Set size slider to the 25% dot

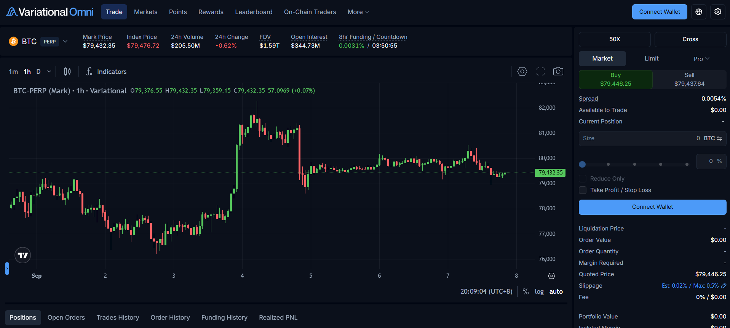[x=608, y=164]
